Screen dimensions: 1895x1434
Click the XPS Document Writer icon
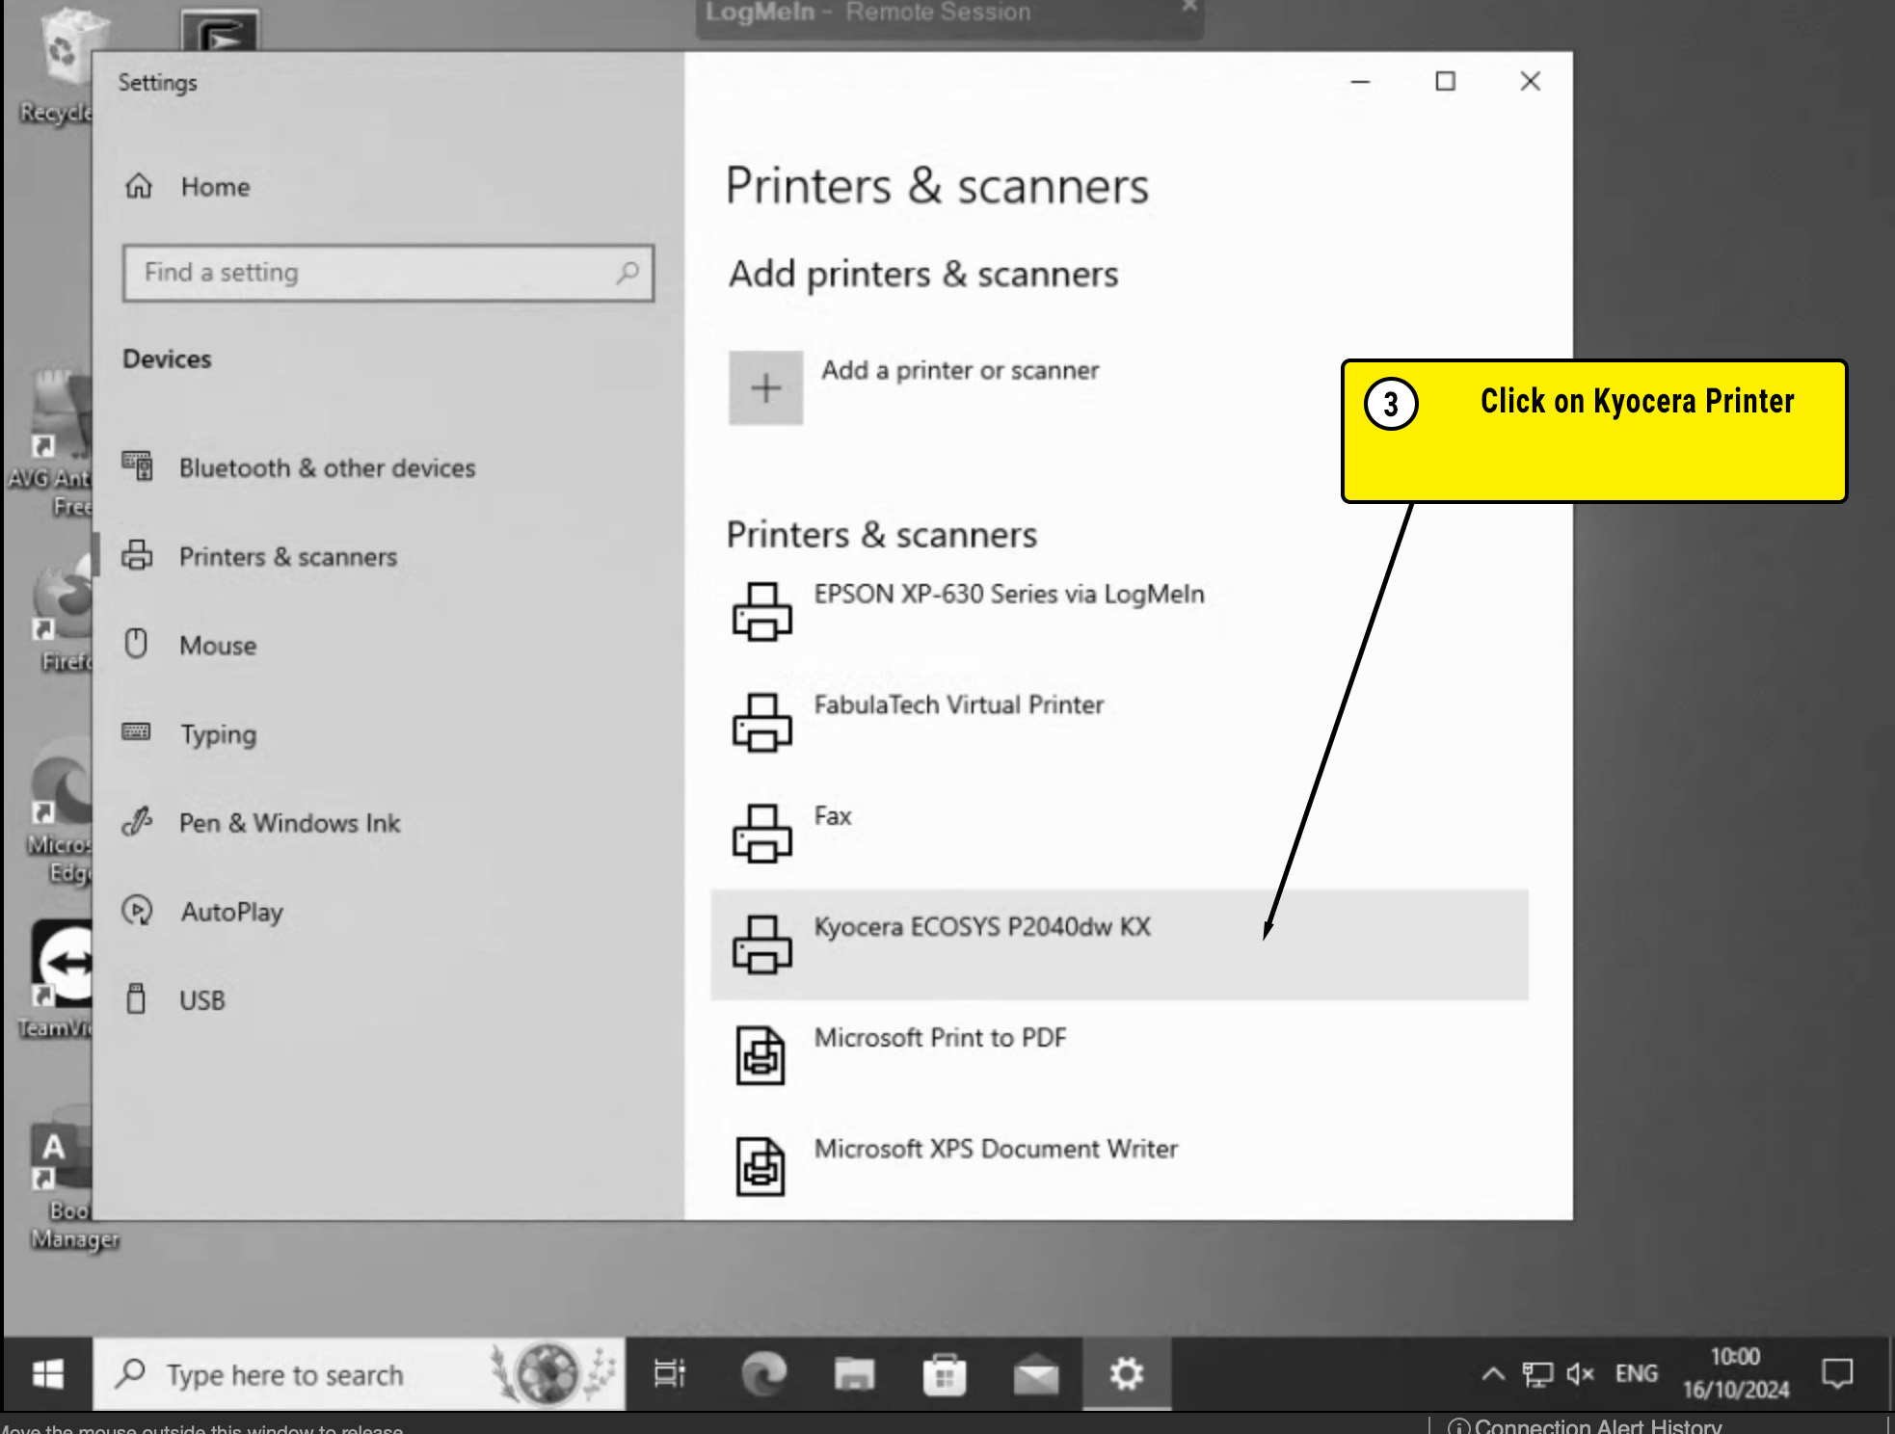pyautogui.click(x=761, y=1166)
